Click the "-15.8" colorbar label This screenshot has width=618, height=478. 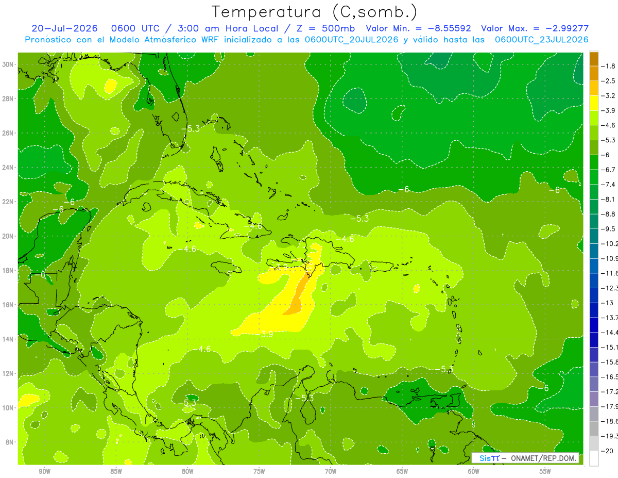tap(610, 362)
